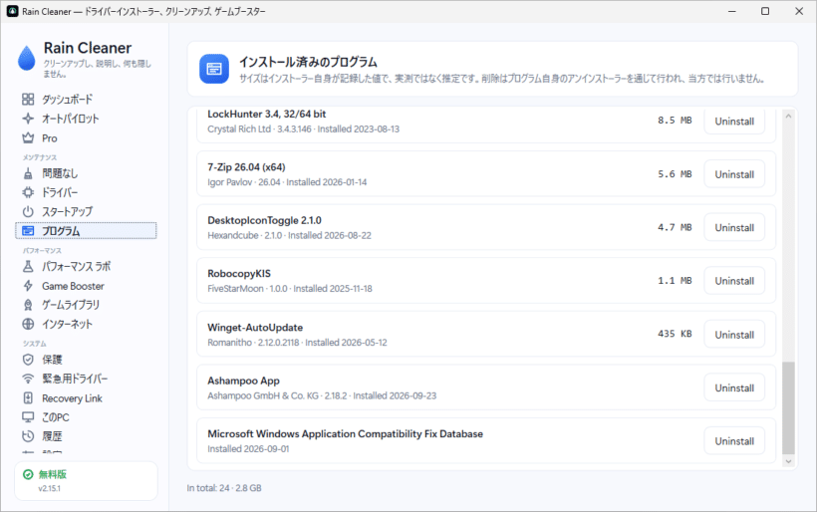
Task: Click the Dashboard grid icon in sidebar
Action: 28,99
